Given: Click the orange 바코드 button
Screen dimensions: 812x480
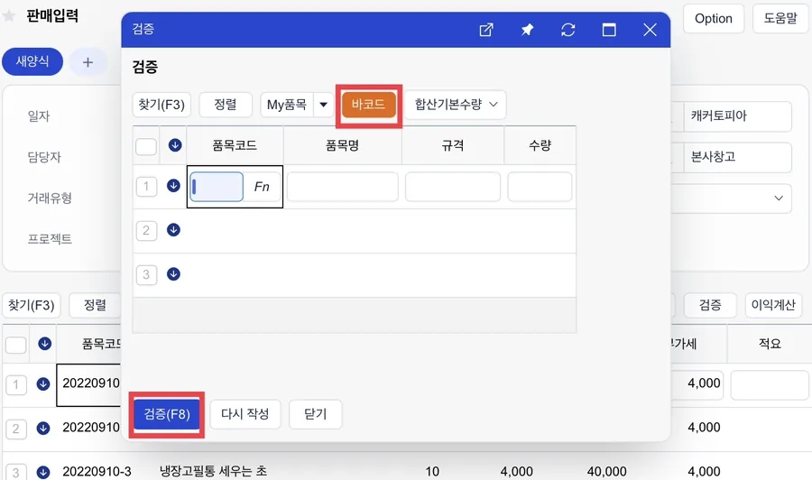Looking at the screenshot, I should point(368,105).
